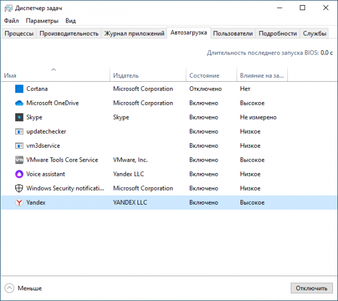This screenshot has height=301, width=338.
Task: Click the Нет impact value for Cortana
Action: [245, 89]
